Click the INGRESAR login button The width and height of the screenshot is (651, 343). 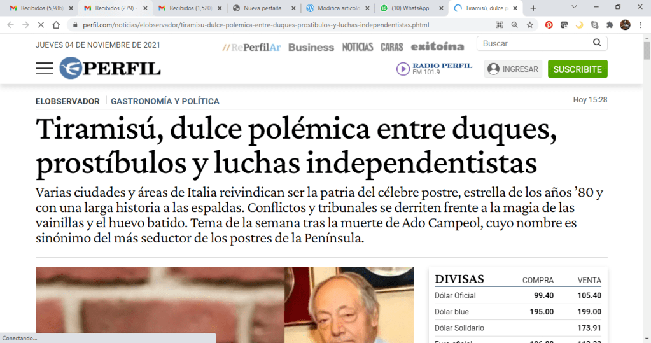coord(512,69)
